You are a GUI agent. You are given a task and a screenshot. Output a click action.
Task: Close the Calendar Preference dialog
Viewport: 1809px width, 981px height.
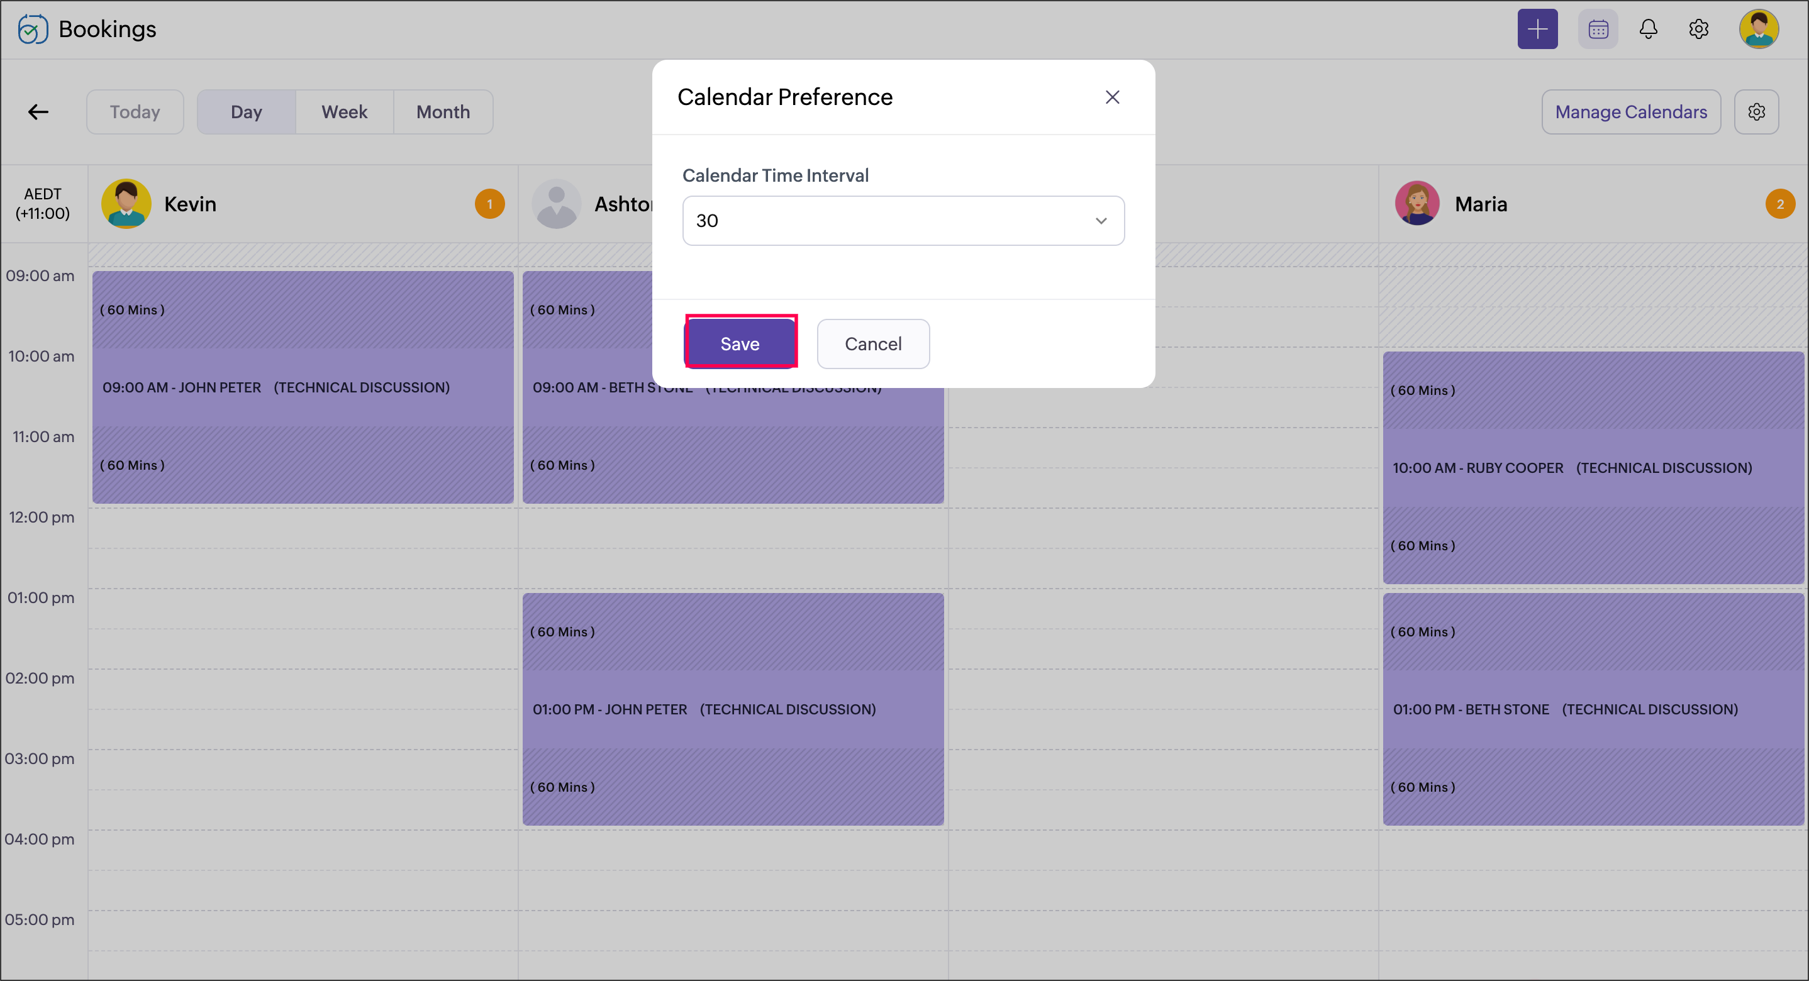click(x=1111, y=97)
